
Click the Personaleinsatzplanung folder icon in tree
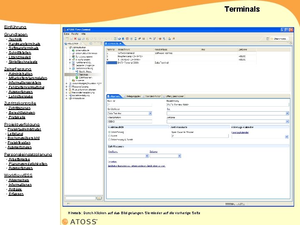[70, 92]
